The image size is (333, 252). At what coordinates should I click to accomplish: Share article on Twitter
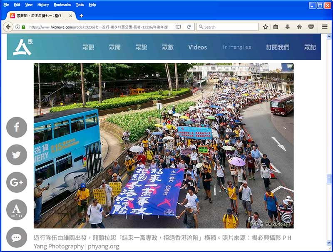(x=17, y=155)
